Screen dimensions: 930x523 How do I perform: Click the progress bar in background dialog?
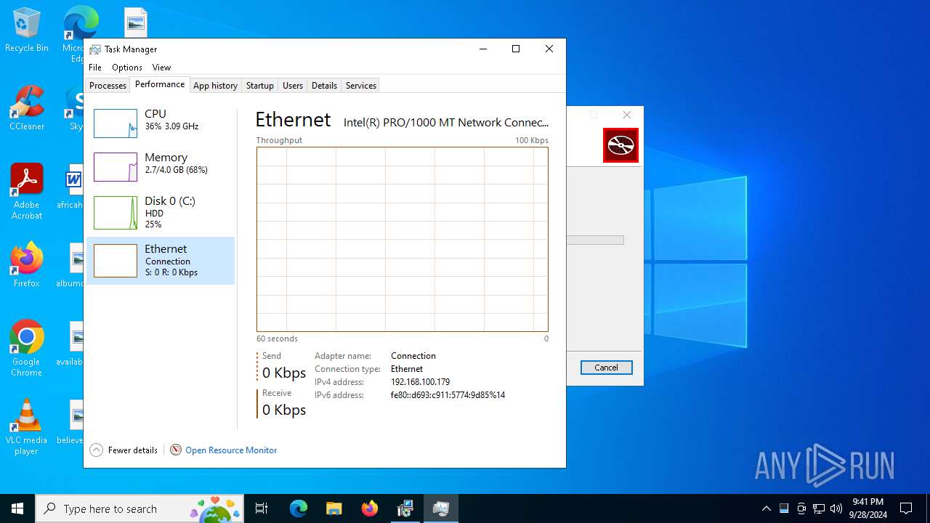[595, 240]
